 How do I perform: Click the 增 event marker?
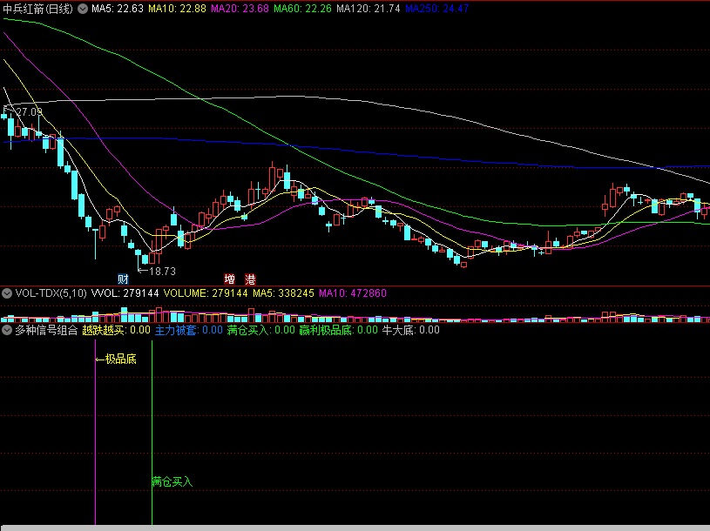pyautogui.click(x=230, y=279)
